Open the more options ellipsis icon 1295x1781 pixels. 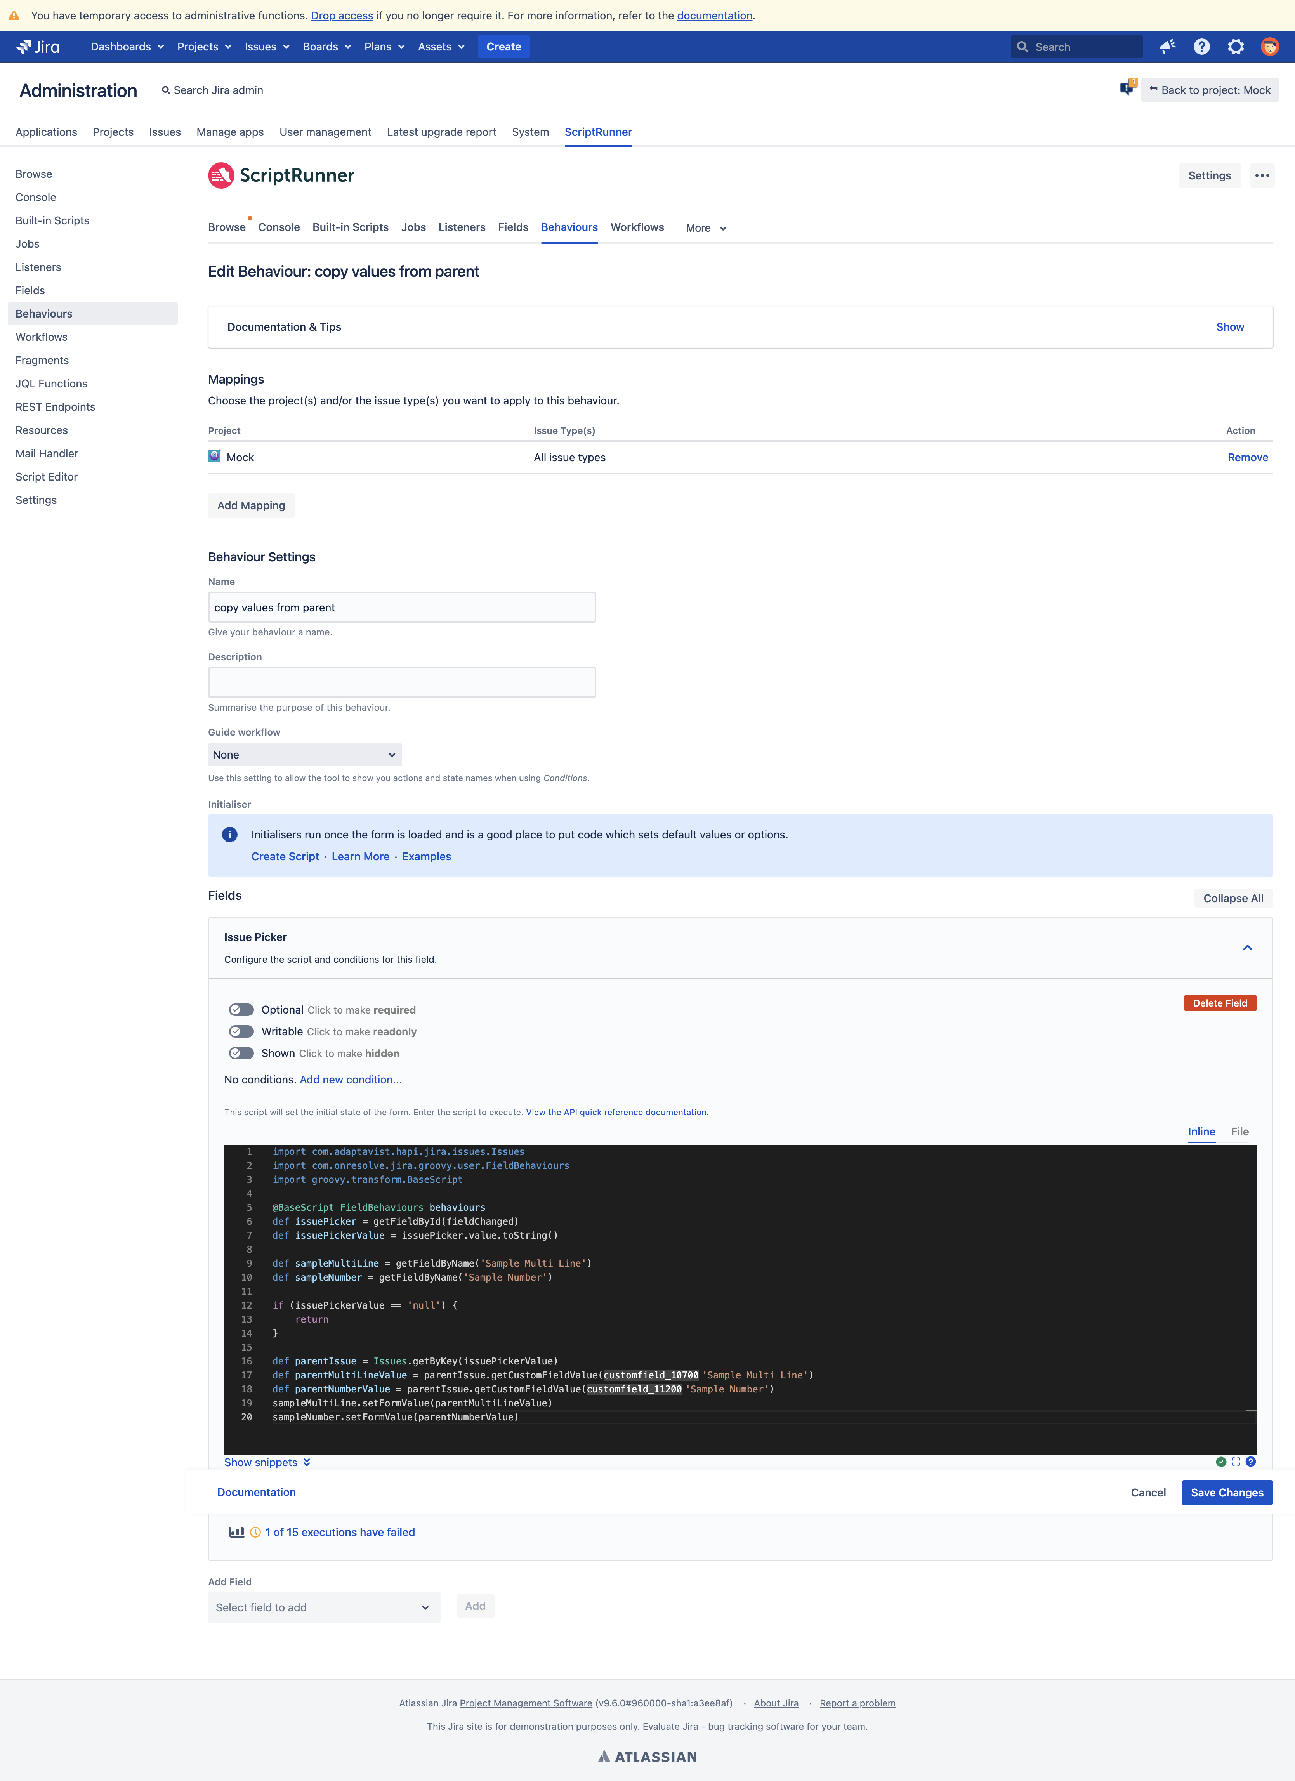click(1262, 175)
